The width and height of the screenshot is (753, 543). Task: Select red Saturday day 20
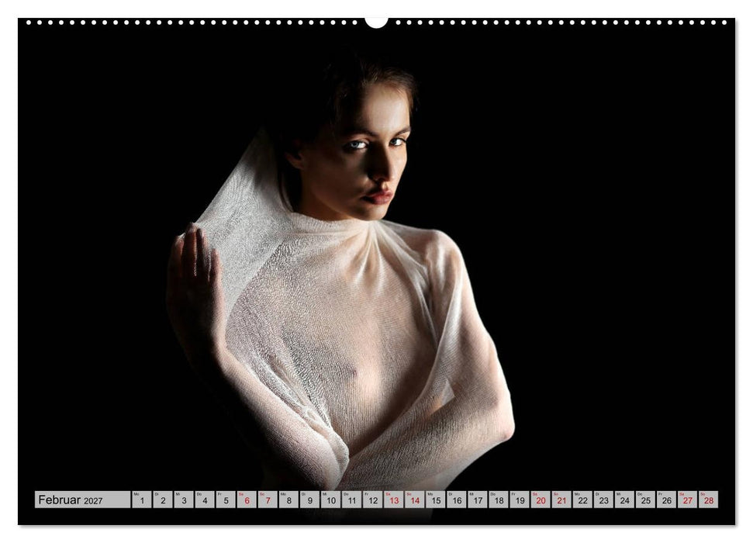541,500
